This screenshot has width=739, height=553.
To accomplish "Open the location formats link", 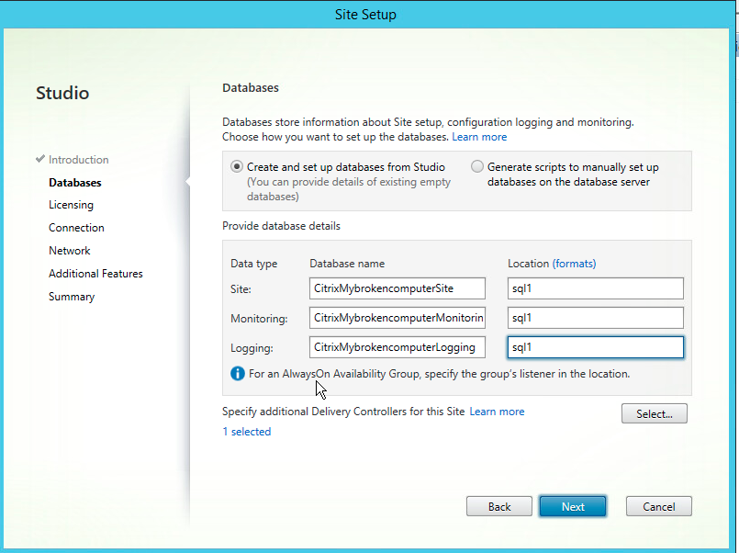I will [x=574, y=264].
